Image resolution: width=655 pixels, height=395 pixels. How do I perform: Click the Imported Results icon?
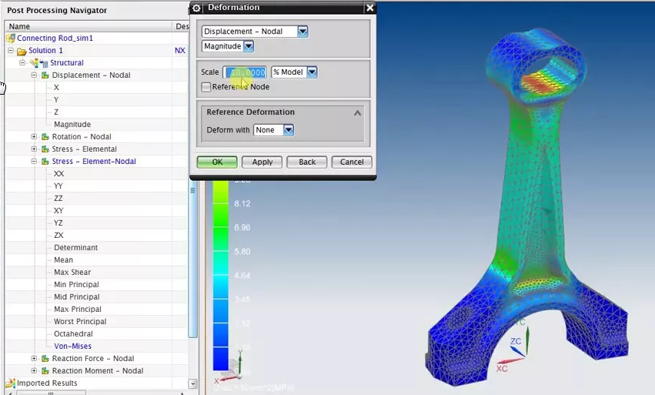coord(11,383)
